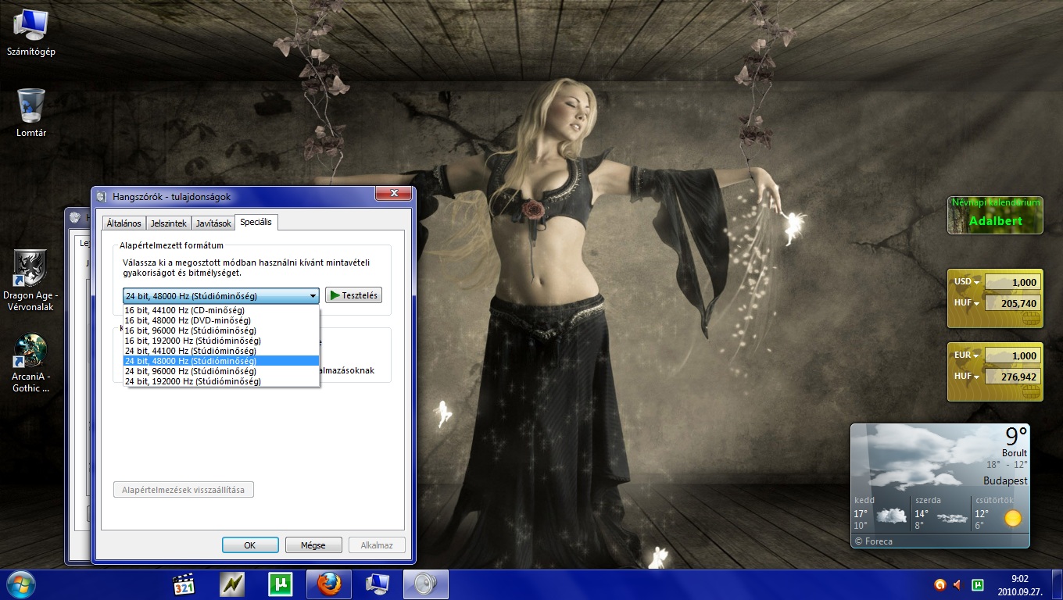Choose 16 bit, 192000 Hz (Stúdióminőség)
Screen dimensions: 1063x600
click(x=221, y=341)
